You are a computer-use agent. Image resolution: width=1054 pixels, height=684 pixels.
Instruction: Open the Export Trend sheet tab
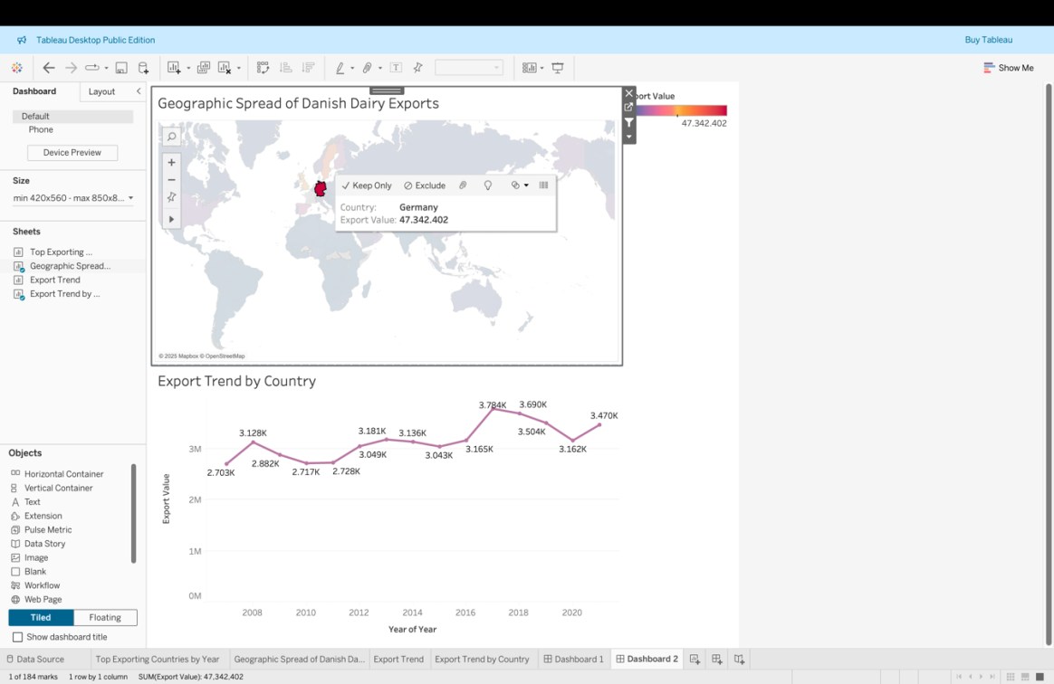(398, 660)
